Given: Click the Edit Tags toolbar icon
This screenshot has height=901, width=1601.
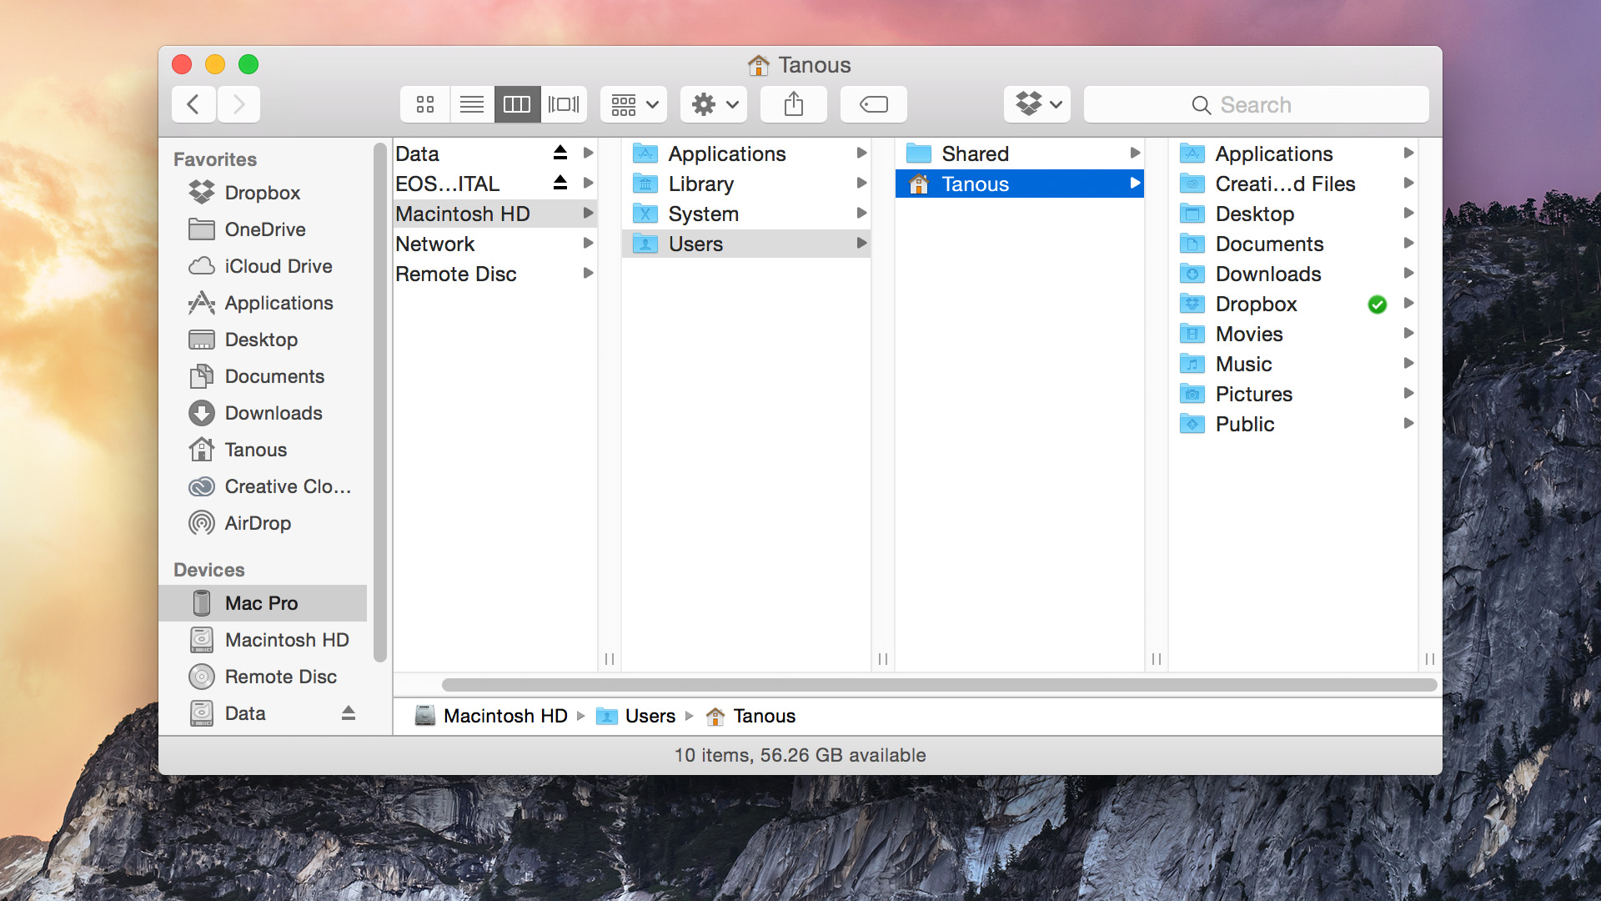Looking at the screenshot, I should (x=873, y=104).
